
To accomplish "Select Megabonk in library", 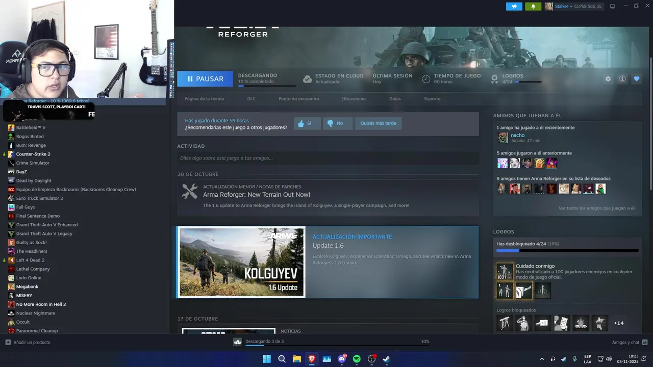I will (x=27, y=286).
